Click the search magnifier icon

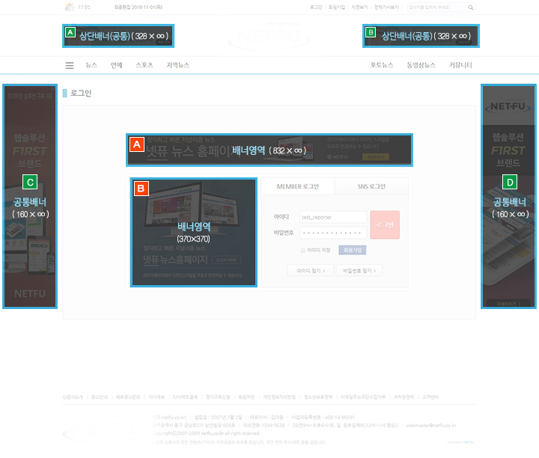click(470, 7)
